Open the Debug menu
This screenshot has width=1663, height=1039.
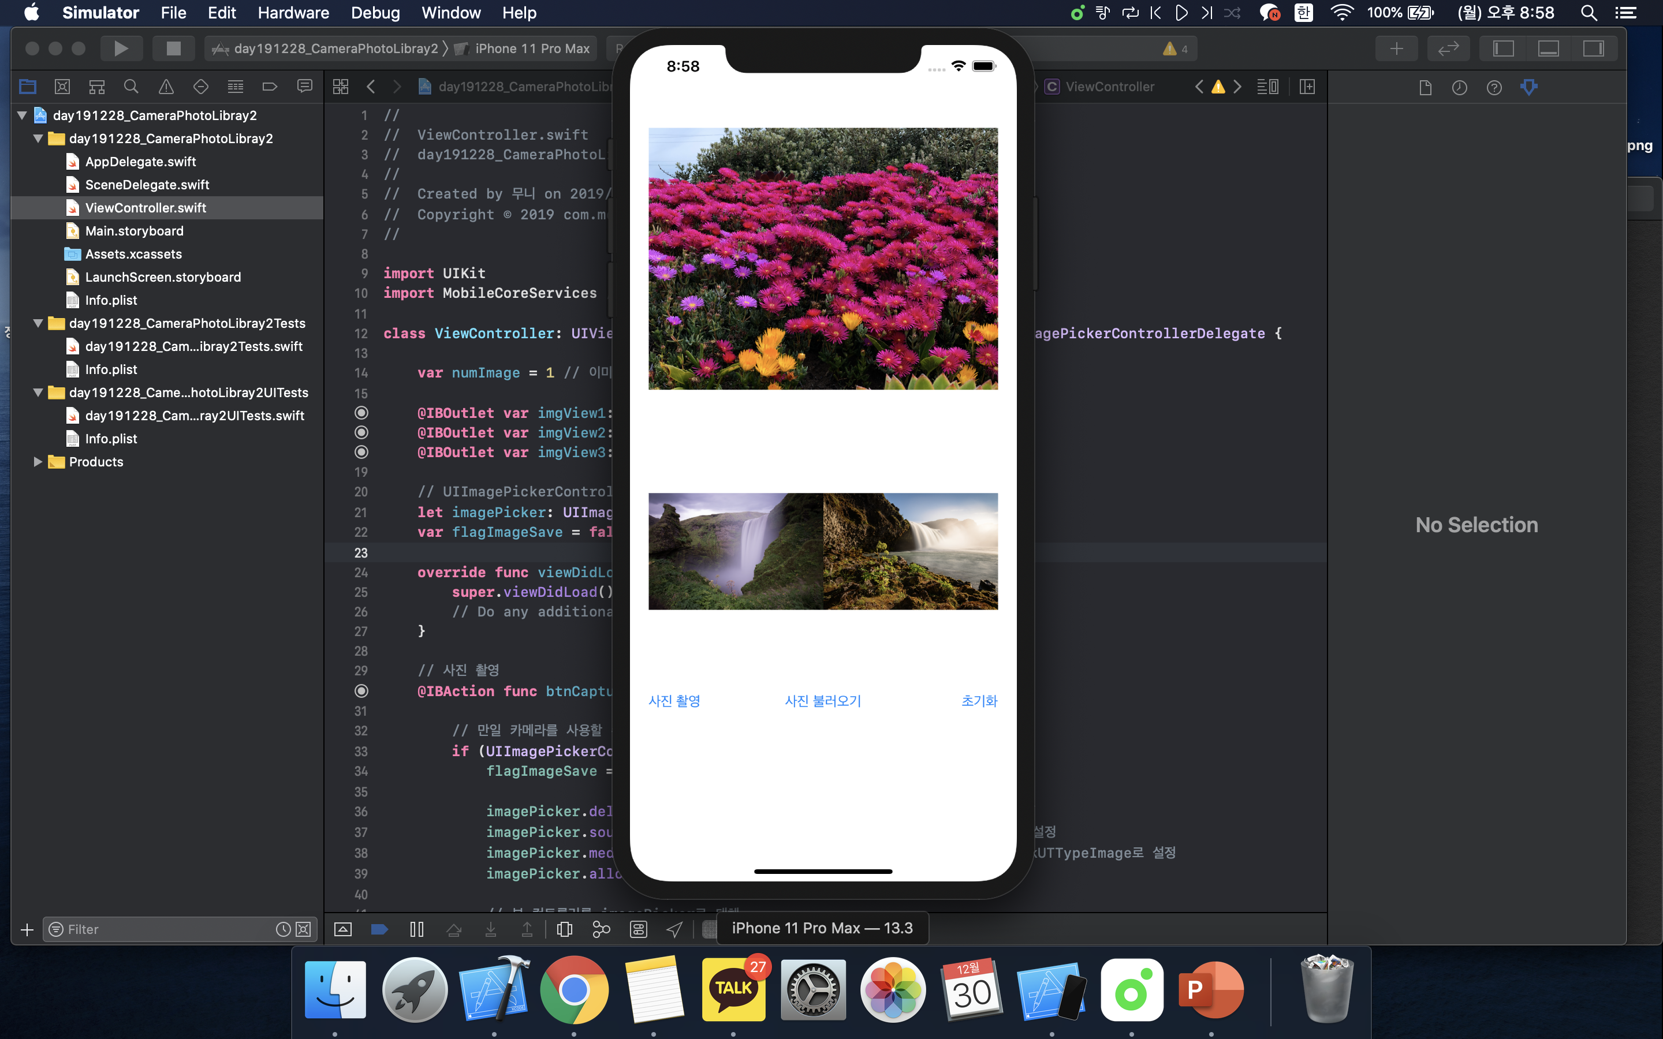pyautogui.click(x=375, y=12)
